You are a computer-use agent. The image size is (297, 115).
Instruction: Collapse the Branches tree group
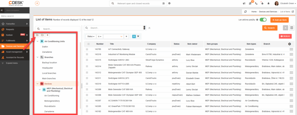click(x=37, y=57)
